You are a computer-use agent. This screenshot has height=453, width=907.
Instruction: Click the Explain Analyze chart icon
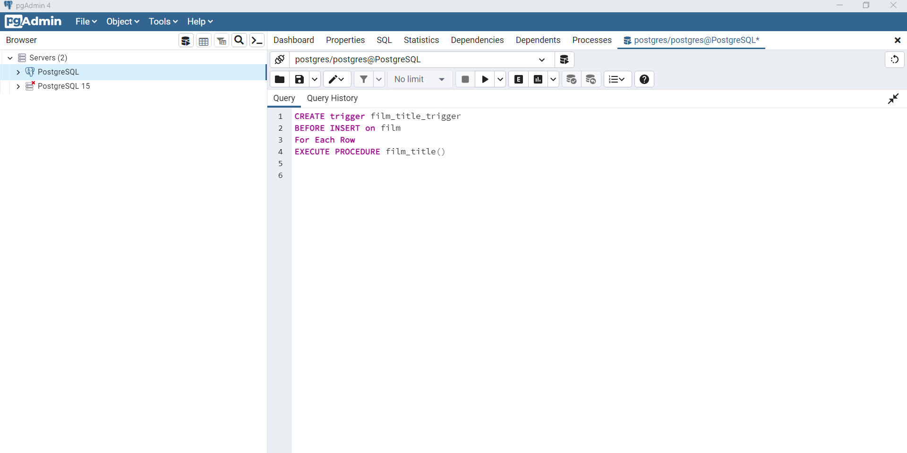point(538,79)
